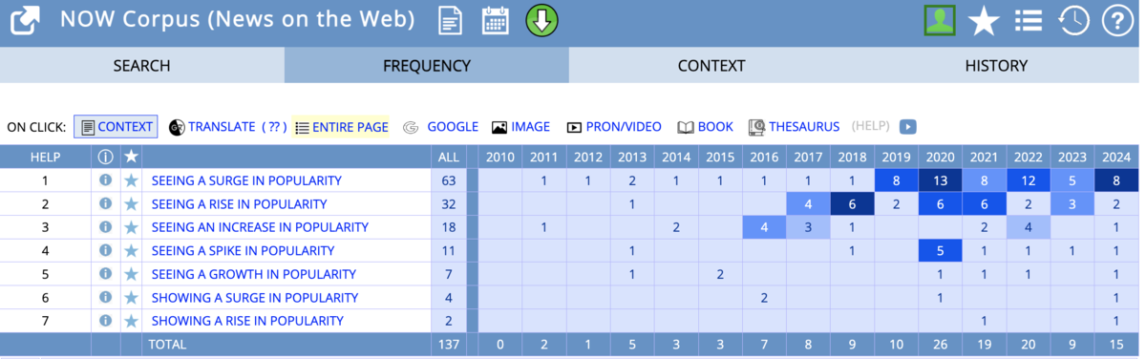Star the SHOWING A SURGE IN POPULARITY row
1146x359 pixels.
coord(131,297)
